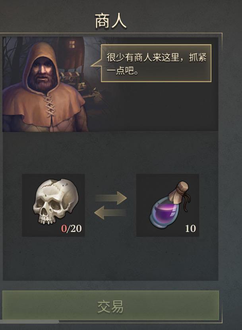Click the cloth-wrapped potion cork
The height and width of the screenshot is (330, 242).
(180, 192)
